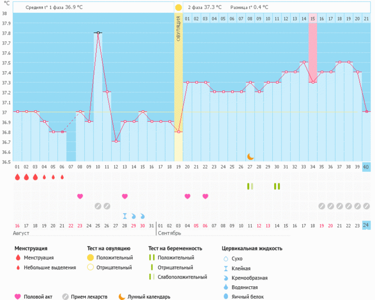Click the 36.8 temperature point on ovulation day 19
Viewport: 375px width, 300px height.
[178, 132]
